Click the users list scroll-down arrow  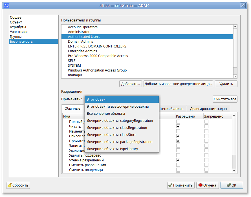point(235,76)
